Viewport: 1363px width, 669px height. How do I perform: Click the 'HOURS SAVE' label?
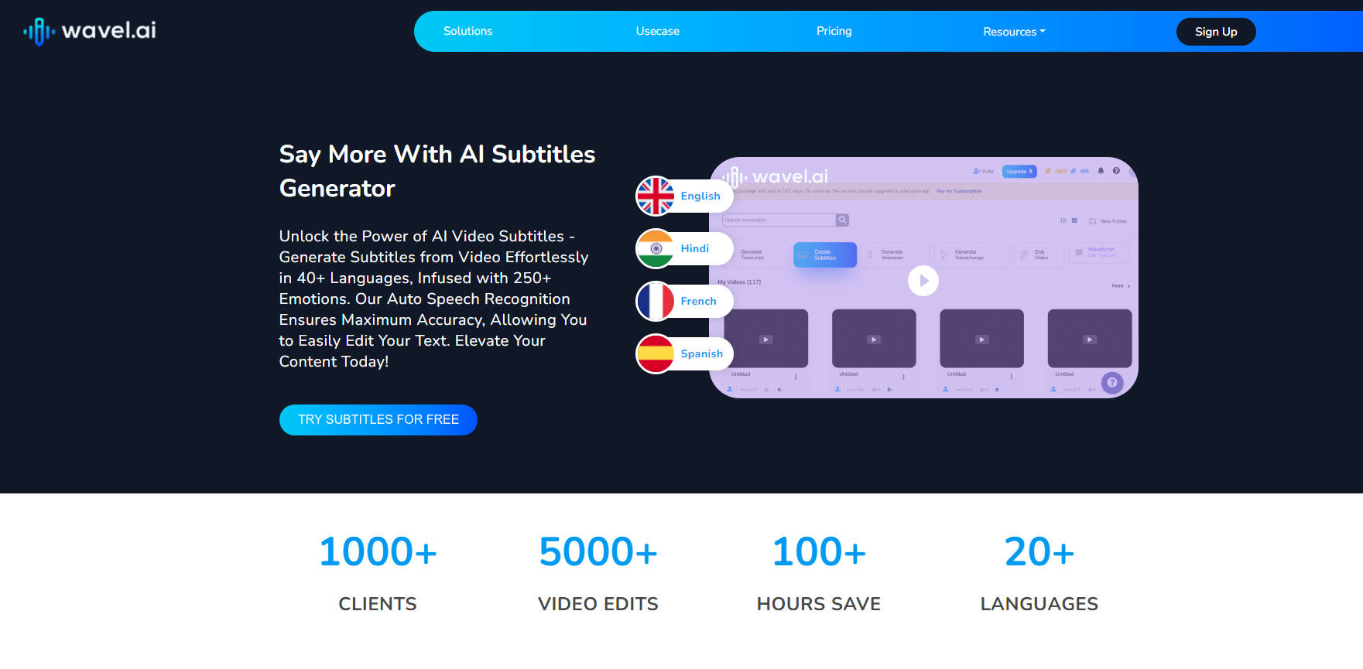point(819,604)
